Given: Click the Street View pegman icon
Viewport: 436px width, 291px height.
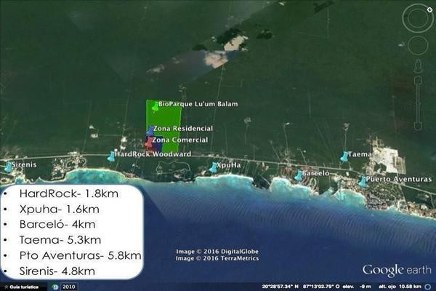Looking at the screenshot, I should point(418,66).
